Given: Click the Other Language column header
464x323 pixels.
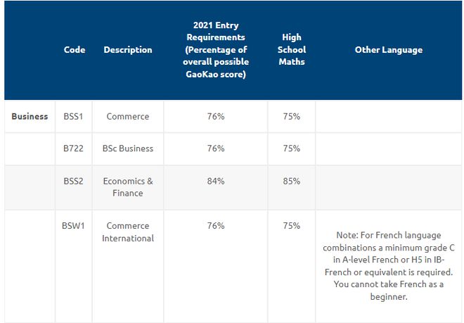Looking at the screenshot, I should pyautogui.click(x=389, y=49).
